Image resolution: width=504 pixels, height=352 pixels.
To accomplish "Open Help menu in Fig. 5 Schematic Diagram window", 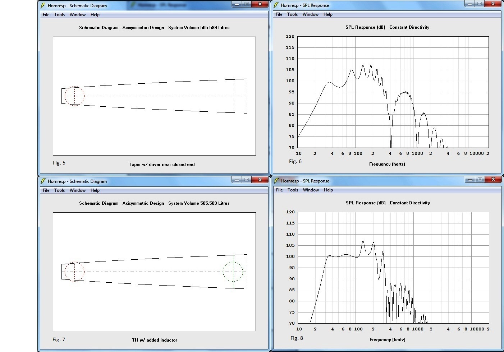I will [95, 15].
